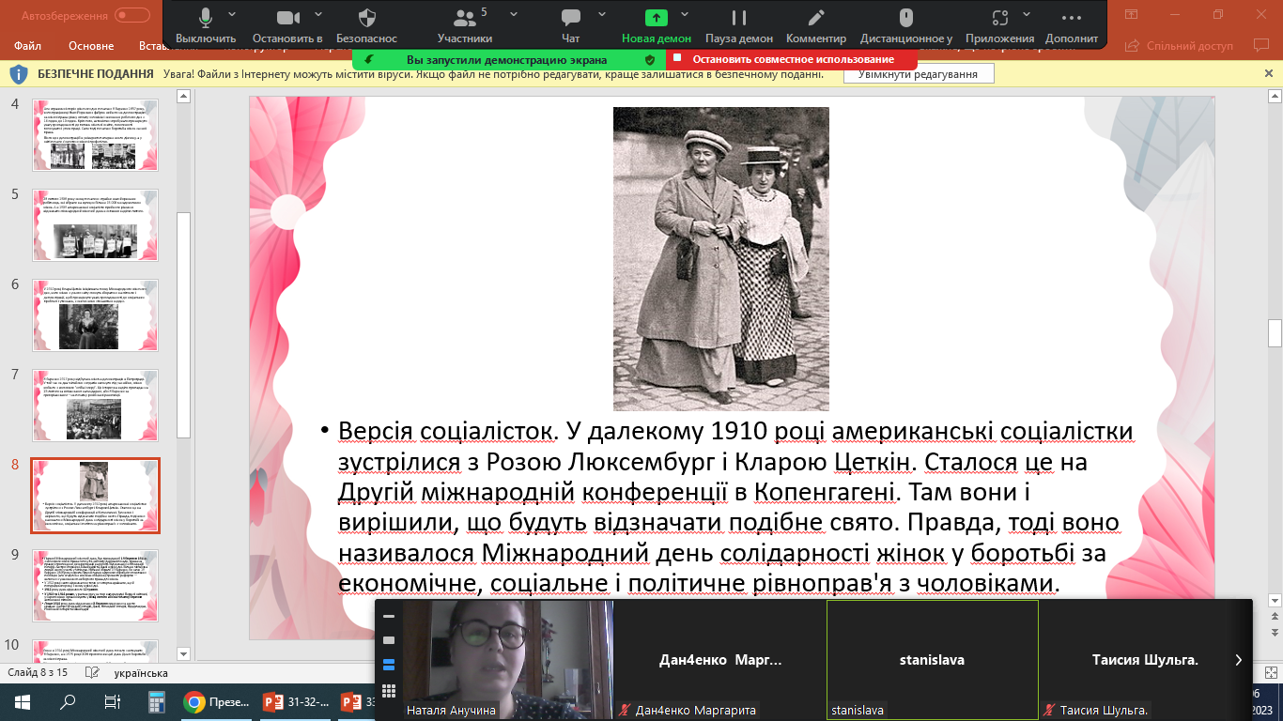Click Увімкнути редагування button
This screenshot has height=721, width=1283.
tap(918, 74)
